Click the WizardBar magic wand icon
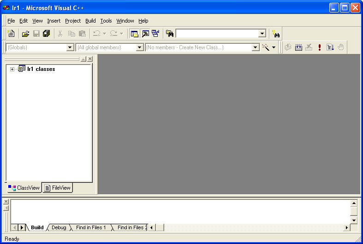The width and height of the screenshot is (363, 244). [x=266, y=47]
